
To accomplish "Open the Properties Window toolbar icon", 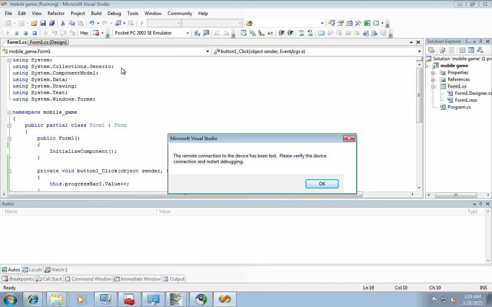I will (341, 23).
